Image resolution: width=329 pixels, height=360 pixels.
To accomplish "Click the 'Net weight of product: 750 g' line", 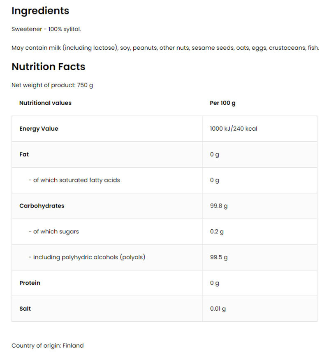I will pos(52,85).
